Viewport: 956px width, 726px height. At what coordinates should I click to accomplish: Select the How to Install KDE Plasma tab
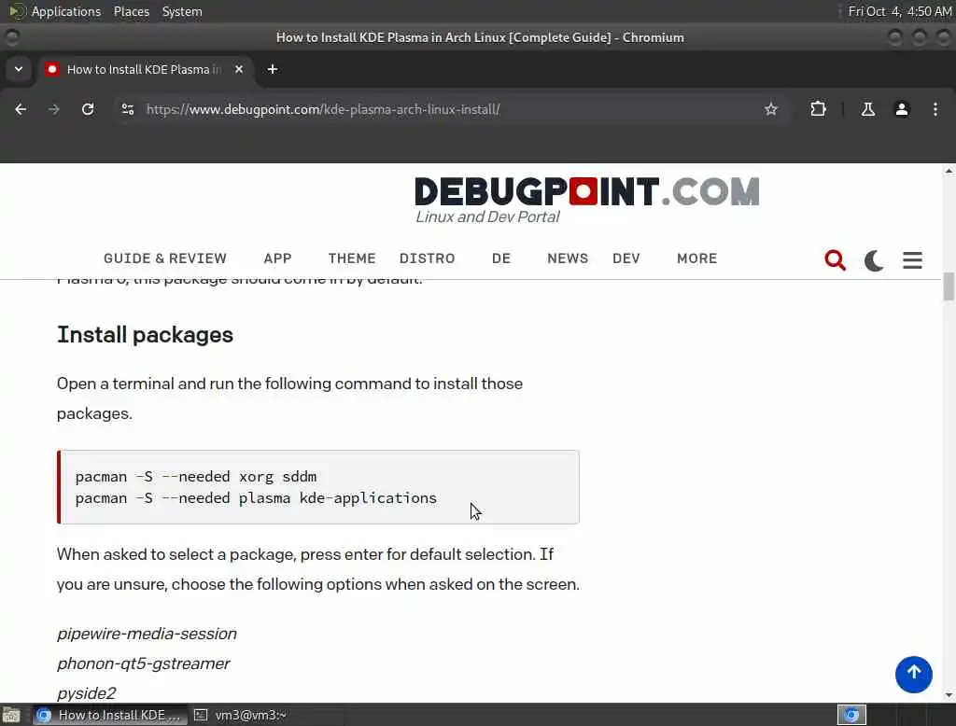144,69
